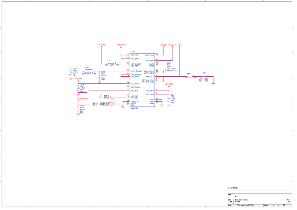Click the large QFE3100 sheet title
The image size is (297, 210).
point(233,188)
